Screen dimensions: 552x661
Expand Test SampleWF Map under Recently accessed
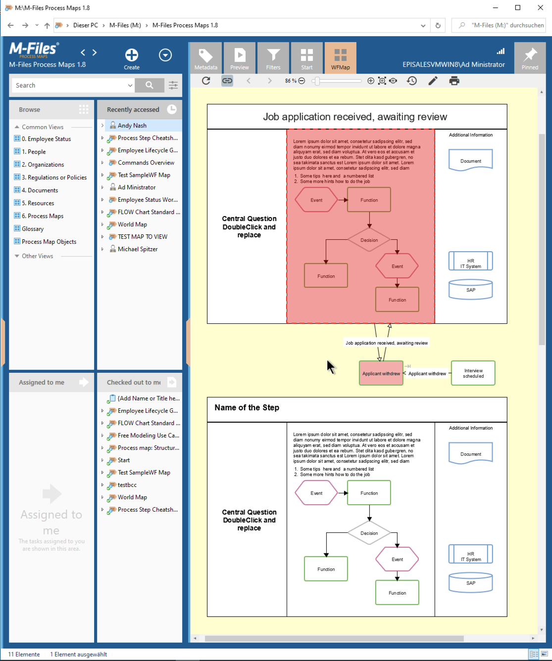pos(102,175)
